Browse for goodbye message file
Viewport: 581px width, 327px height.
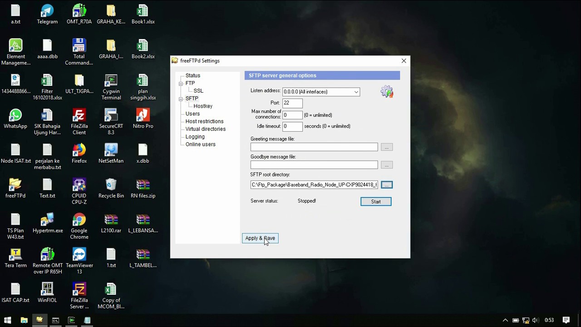pyautogui.click(x=387, y=165)
